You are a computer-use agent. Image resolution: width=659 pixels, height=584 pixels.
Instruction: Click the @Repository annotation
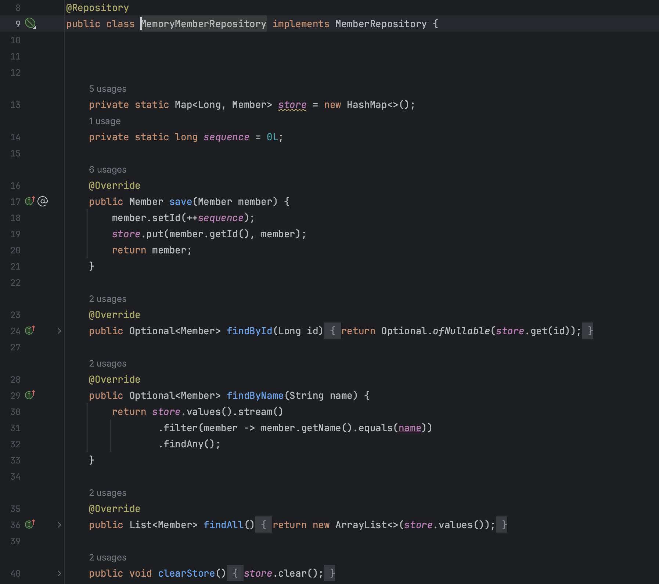point(97,8)
